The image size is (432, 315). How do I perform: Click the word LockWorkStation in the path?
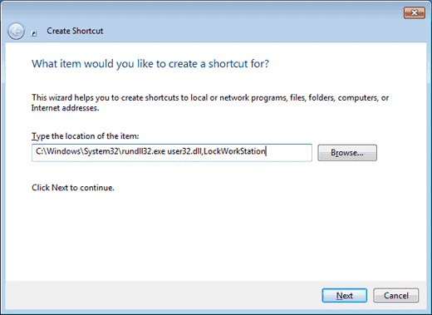click(234, 151)
